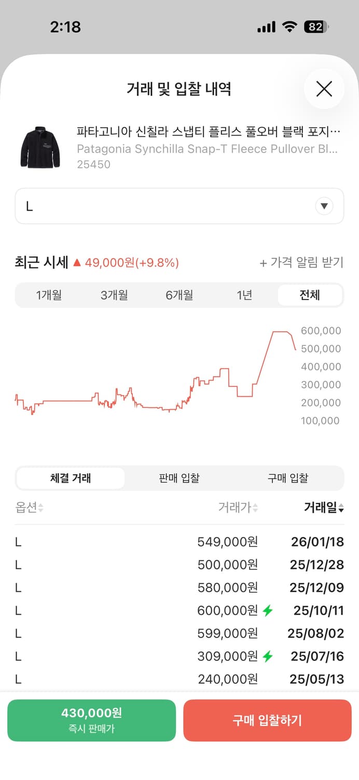This screenshot has height=780, width=359.
Task: Expand the size dropdown arrow
Action: (324, 206)
